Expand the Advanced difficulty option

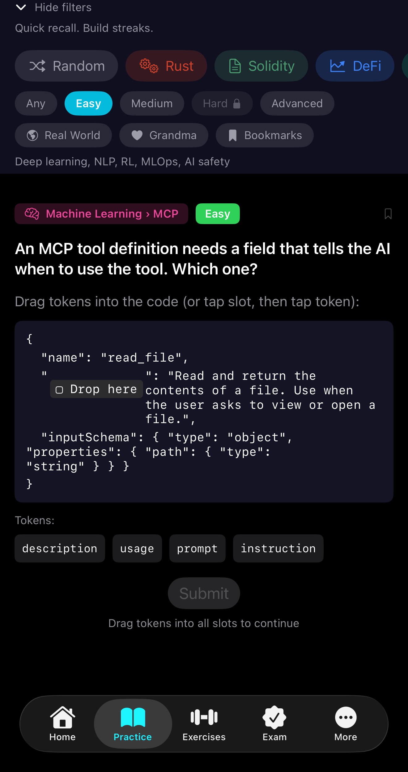click(x=297, y=104)
